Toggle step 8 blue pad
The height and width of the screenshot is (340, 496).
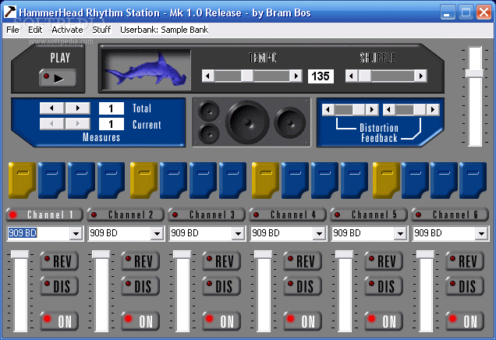(233, 180)
